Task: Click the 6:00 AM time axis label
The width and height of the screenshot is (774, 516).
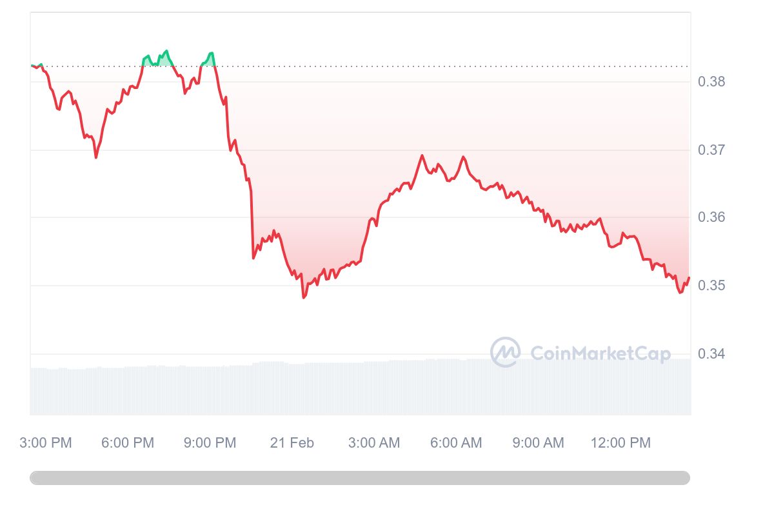Action: [456, 443]
